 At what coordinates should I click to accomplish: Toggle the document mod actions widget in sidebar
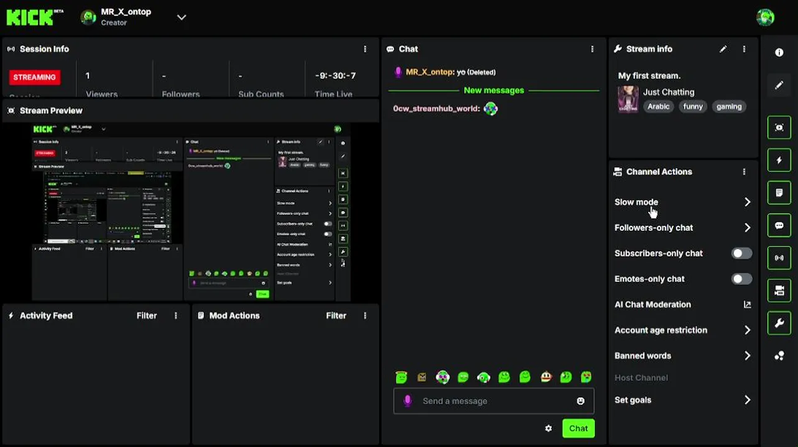(x=779, y=193)
